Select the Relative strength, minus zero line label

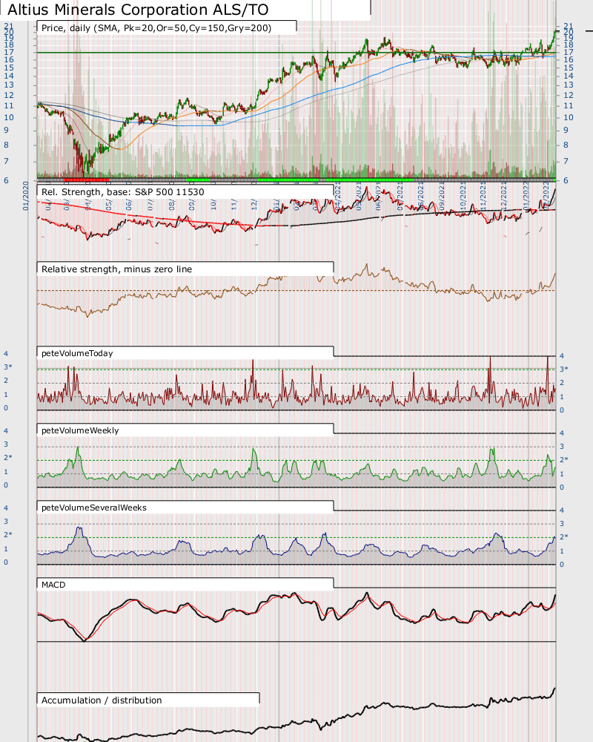117,269
